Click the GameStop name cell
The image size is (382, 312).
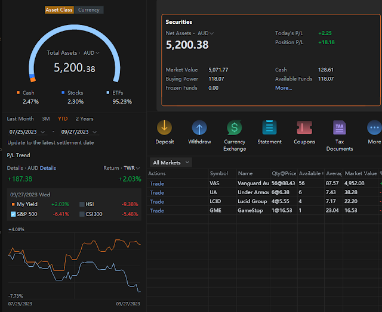253,210
